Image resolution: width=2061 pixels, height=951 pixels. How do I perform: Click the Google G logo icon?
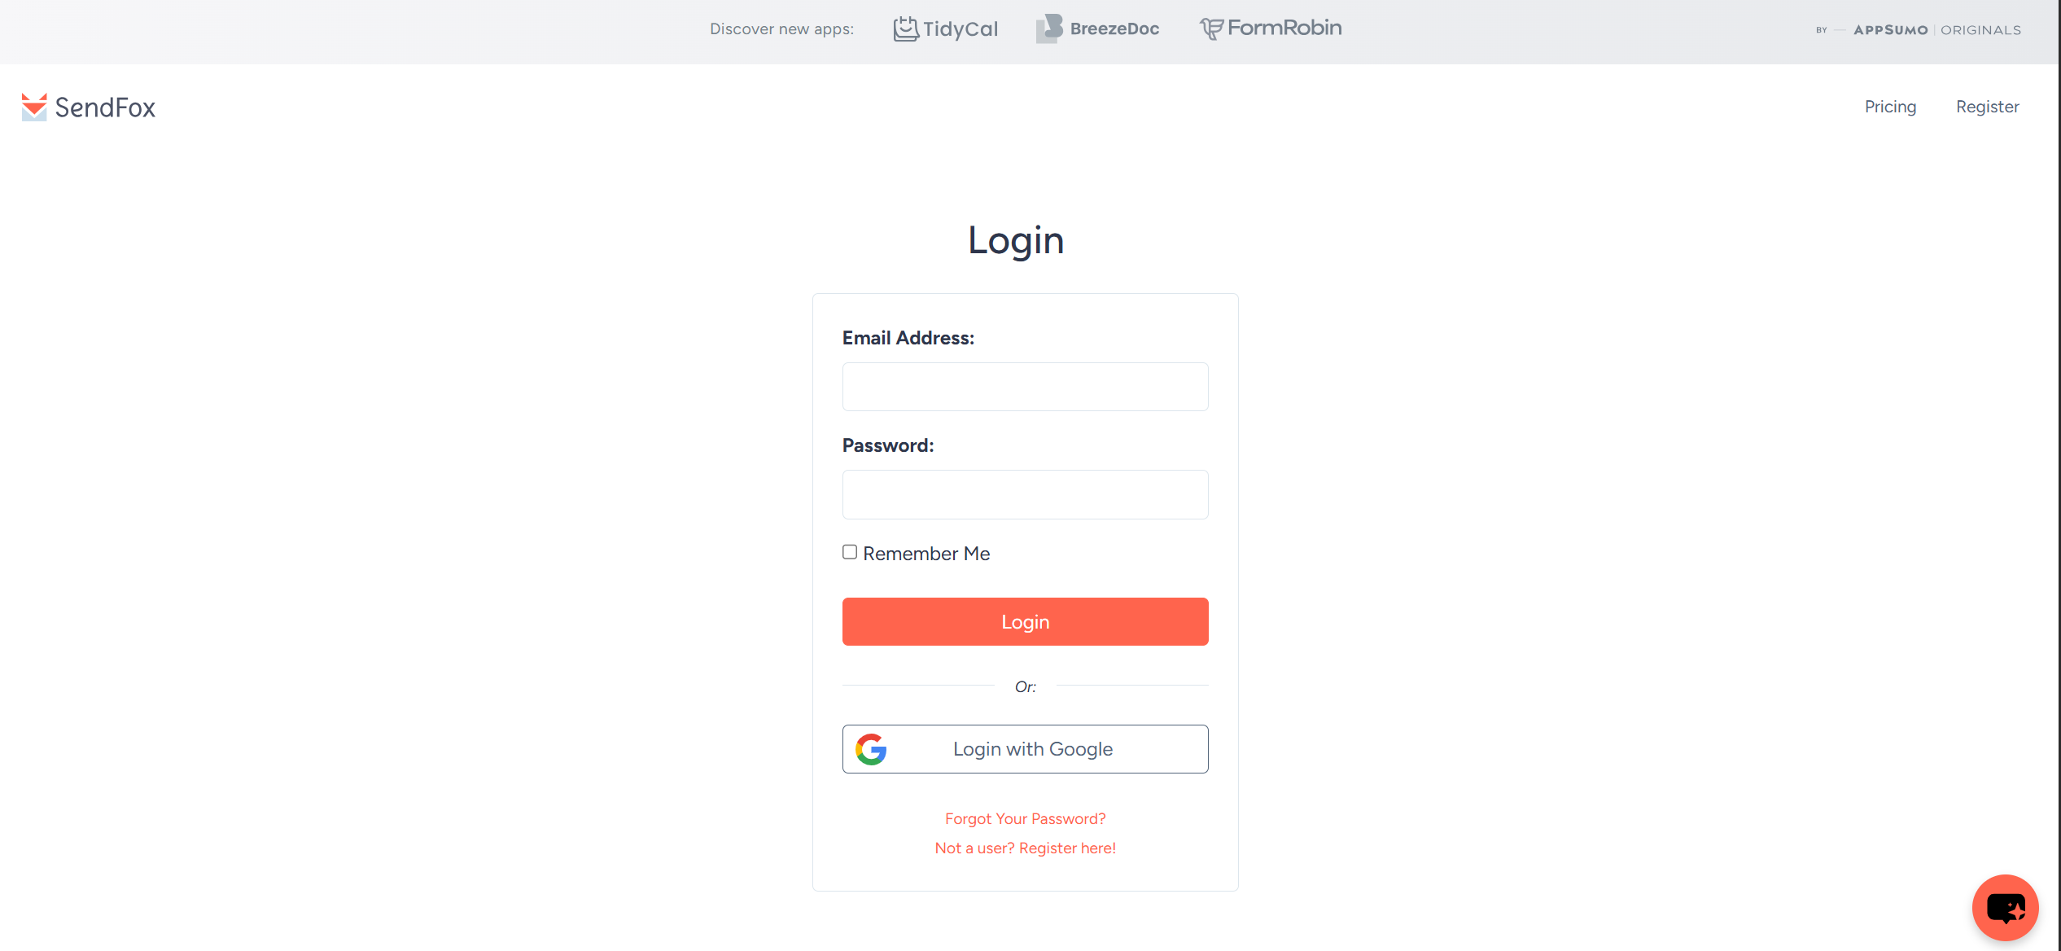pos(871,749)
